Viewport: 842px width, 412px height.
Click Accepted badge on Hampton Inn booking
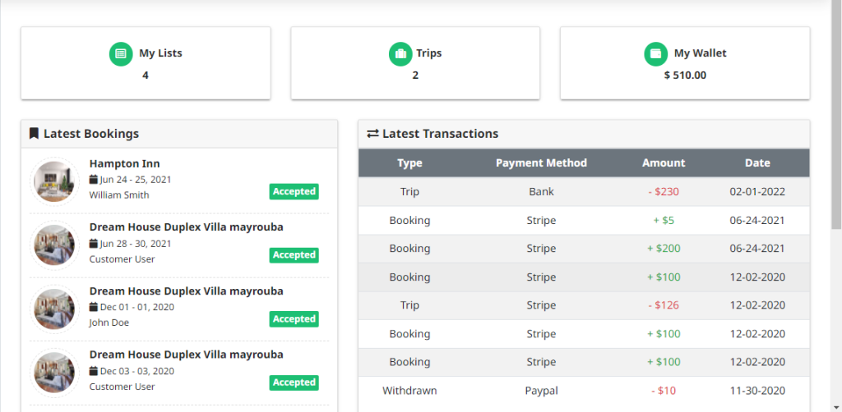point(294,191)
